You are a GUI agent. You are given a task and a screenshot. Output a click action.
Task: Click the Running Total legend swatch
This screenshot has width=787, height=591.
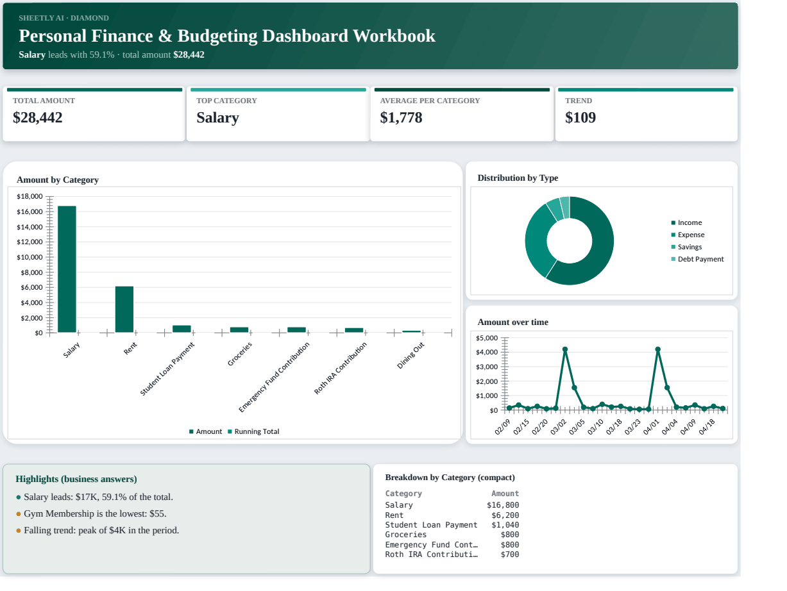coord(230,432)
